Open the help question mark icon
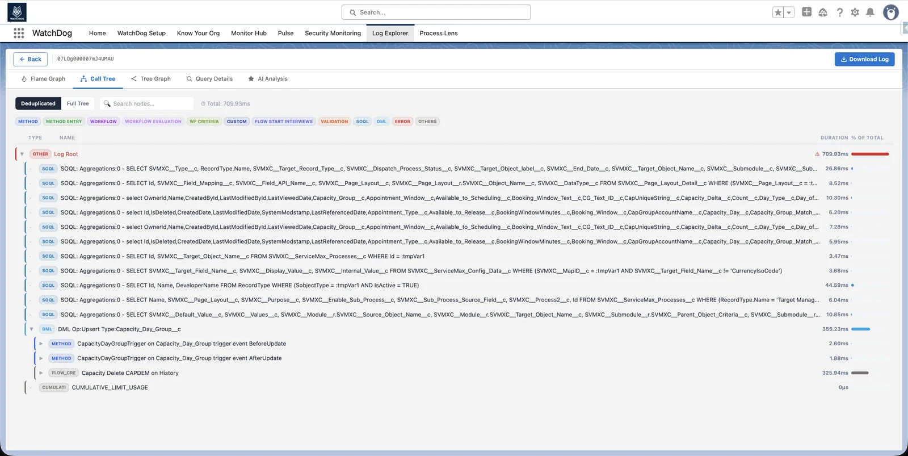908x456 pixels. (839, 12)
